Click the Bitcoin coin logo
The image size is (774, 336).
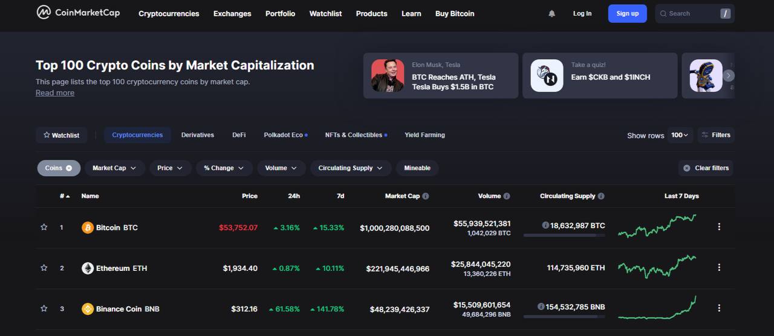click(88, 227)
